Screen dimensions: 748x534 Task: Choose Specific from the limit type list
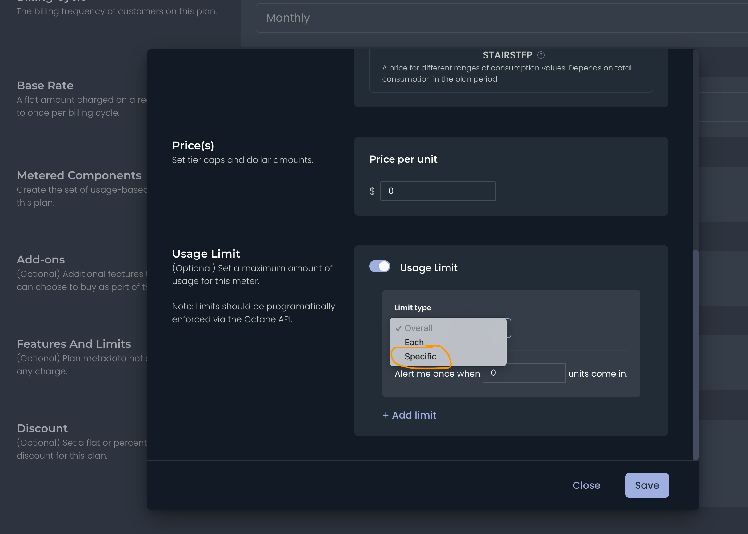click(420, 356)
